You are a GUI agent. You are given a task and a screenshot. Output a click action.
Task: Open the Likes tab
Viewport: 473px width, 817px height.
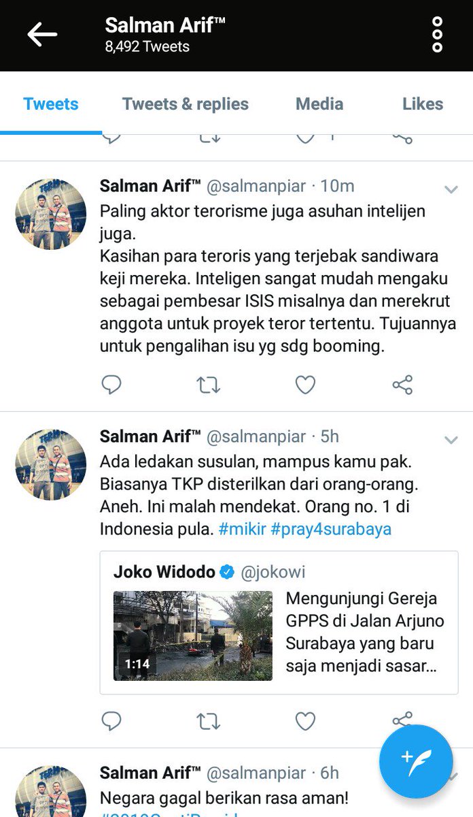pyautogui.click(x=423, y=104)
